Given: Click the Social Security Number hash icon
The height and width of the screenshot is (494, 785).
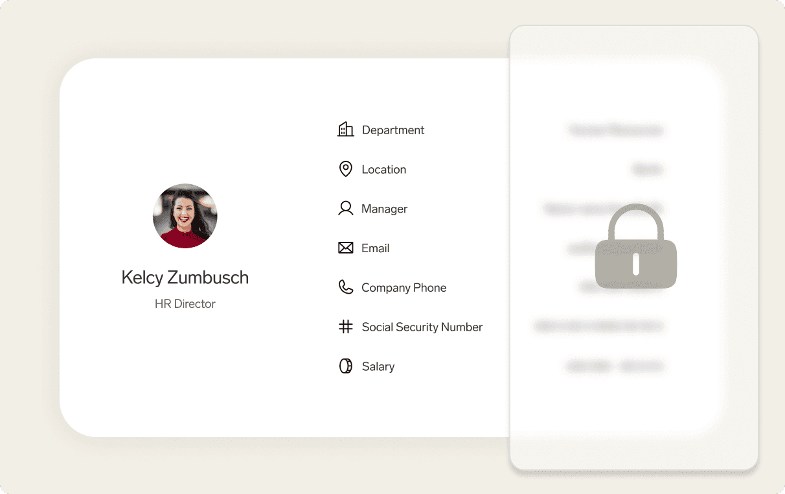Looking at the screenshot, I should [346, 327].
